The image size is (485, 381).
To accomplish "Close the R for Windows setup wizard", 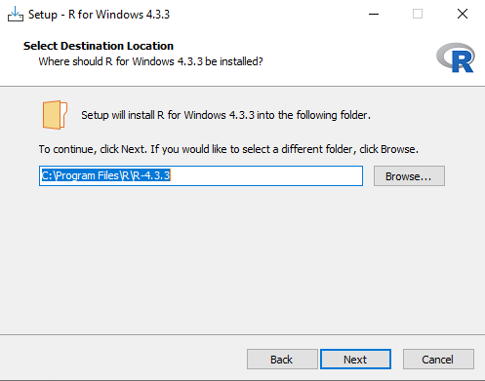I will click(463, 14).
